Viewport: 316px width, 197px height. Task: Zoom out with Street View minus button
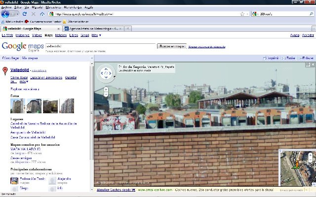click(x=106, y=94)
